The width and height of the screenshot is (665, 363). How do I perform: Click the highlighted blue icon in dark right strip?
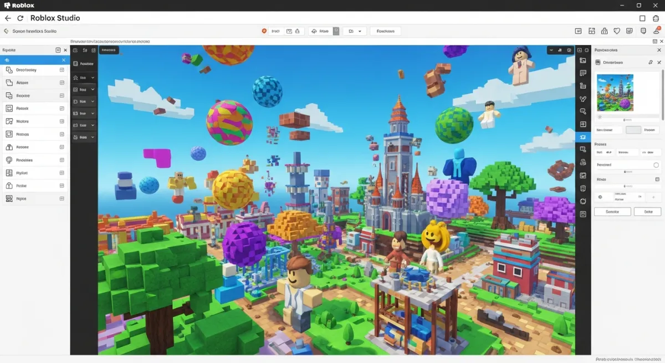583,137
